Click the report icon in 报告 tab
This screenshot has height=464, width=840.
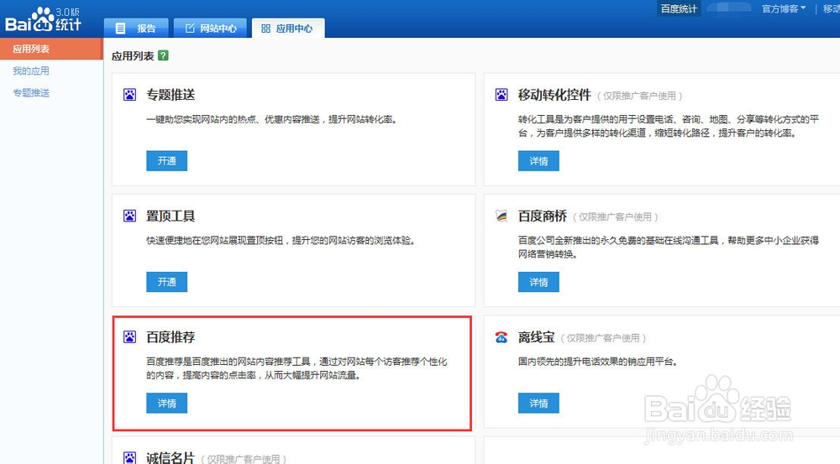tap(120, 29)
